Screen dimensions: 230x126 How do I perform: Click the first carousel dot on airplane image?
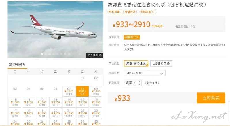42,54
